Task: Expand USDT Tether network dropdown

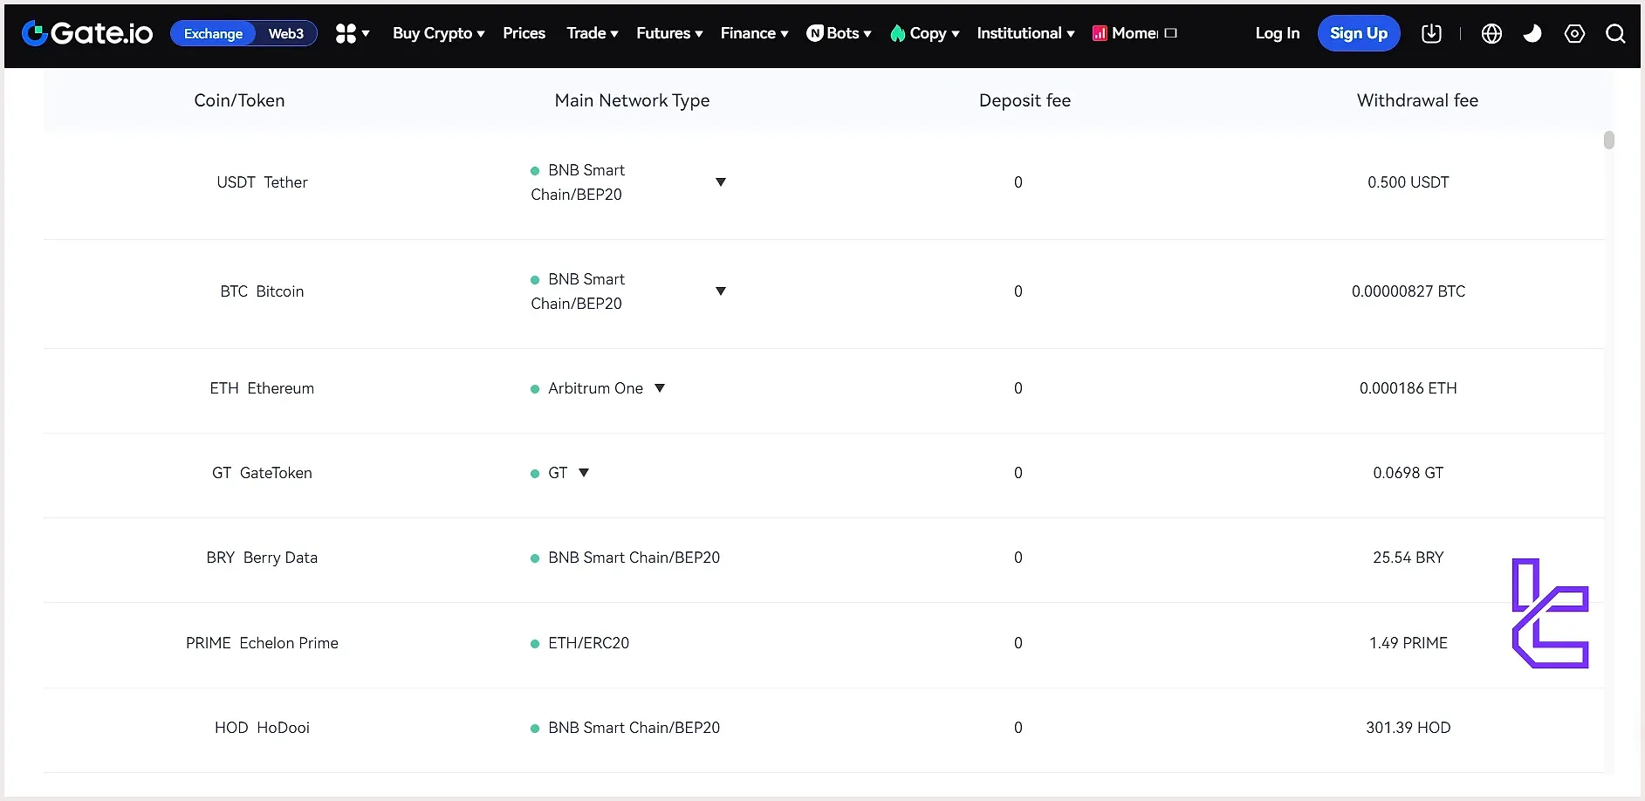Action: (x=721, y=182)
